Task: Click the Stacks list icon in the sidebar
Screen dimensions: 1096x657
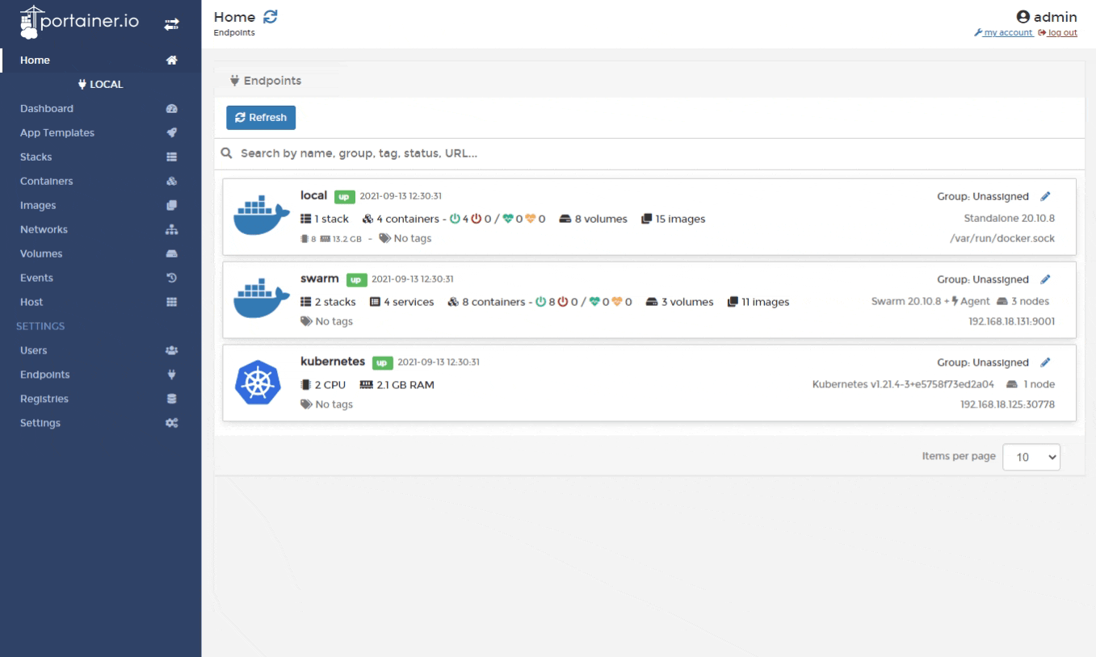Action: pyautogui.click(x=171, y=157)
